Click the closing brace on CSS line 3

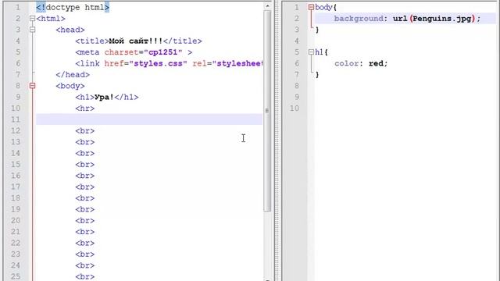317,30
